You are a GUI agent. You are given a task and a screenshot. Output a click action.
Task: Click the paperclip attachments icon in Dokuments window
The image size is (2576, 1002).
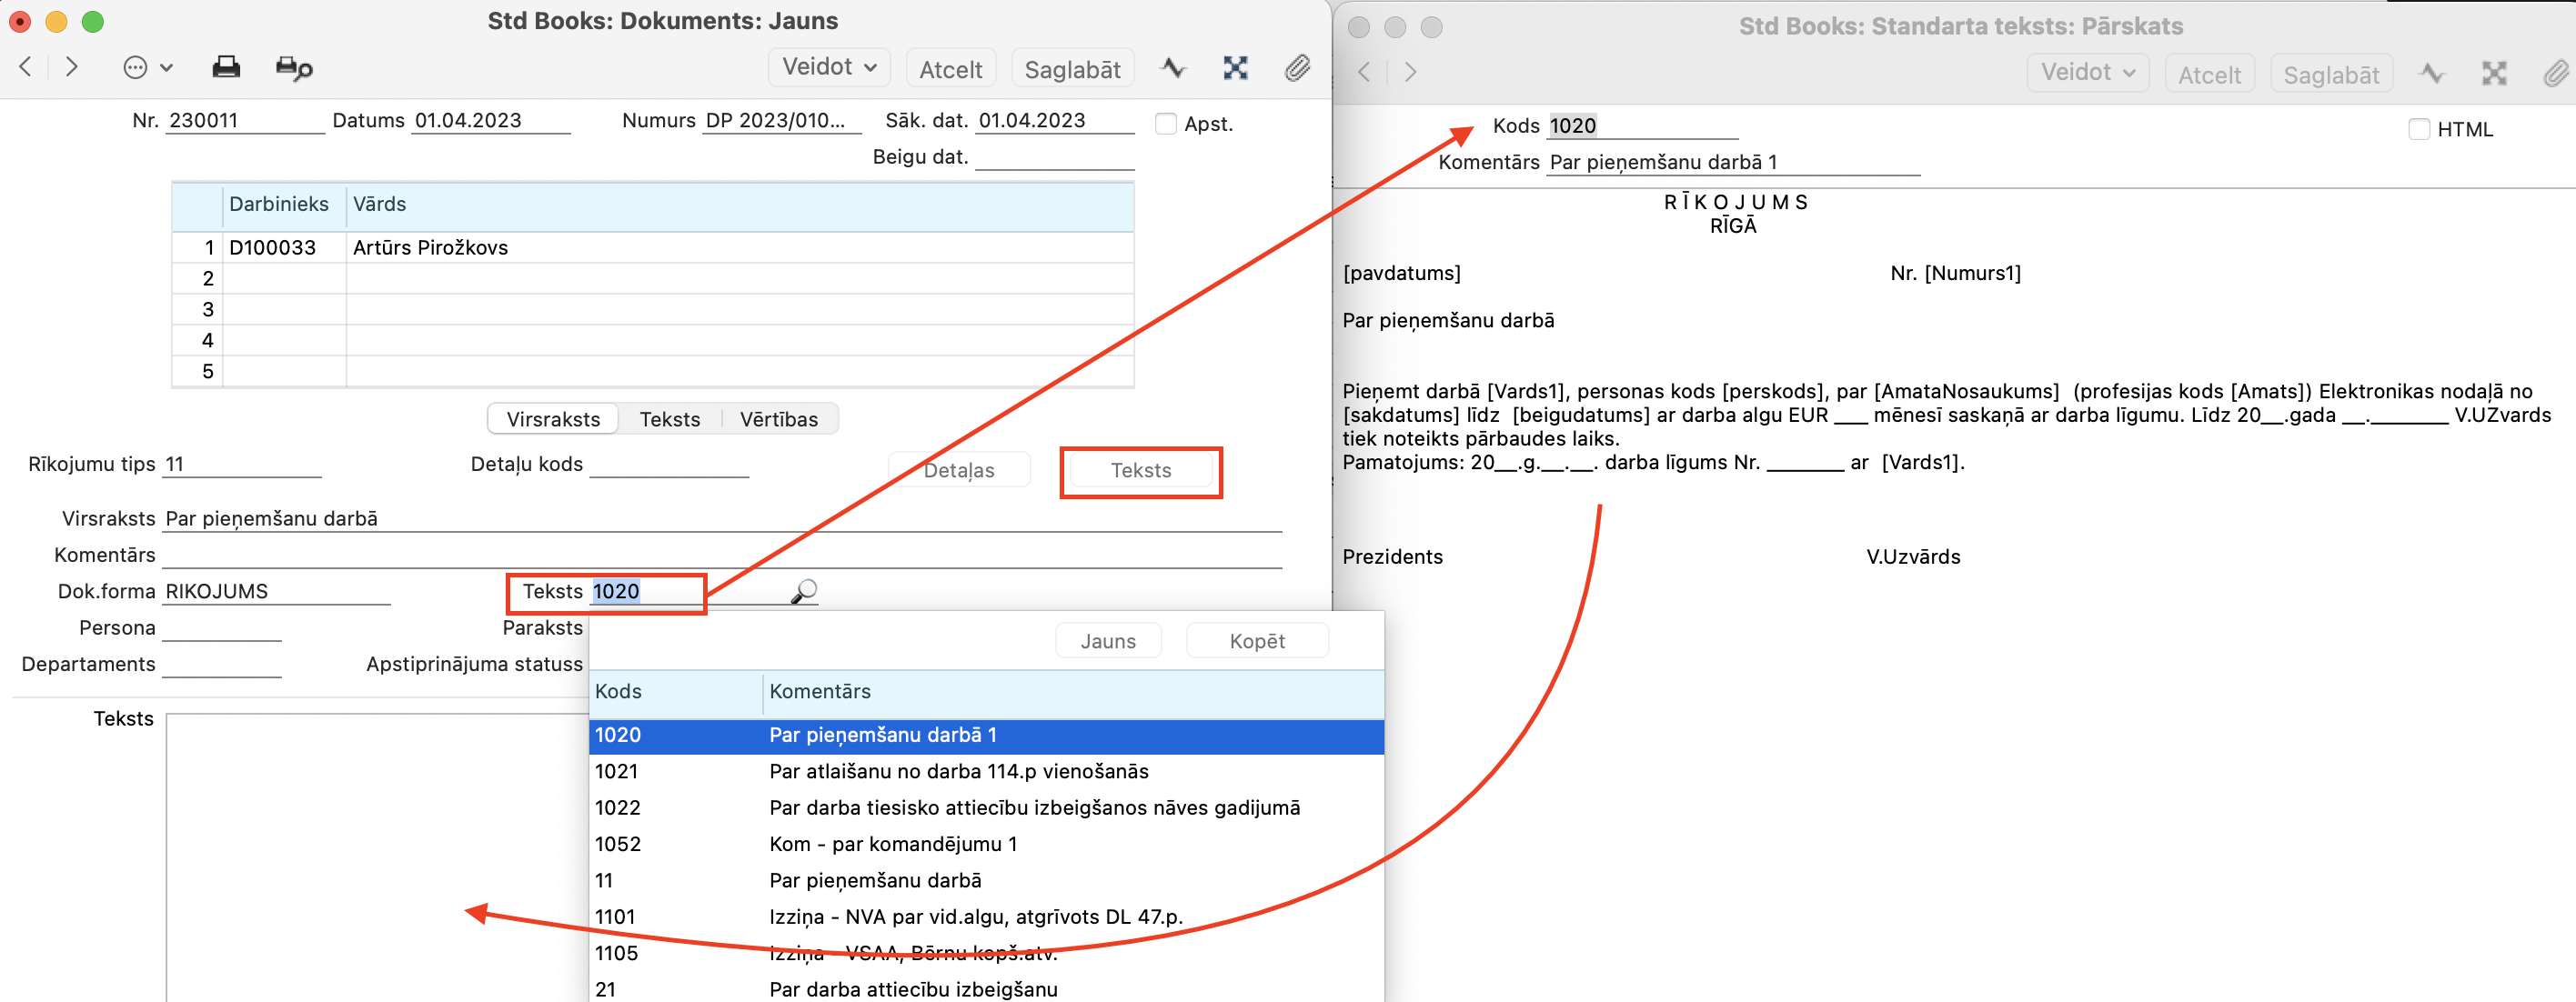pos(1297,67)
